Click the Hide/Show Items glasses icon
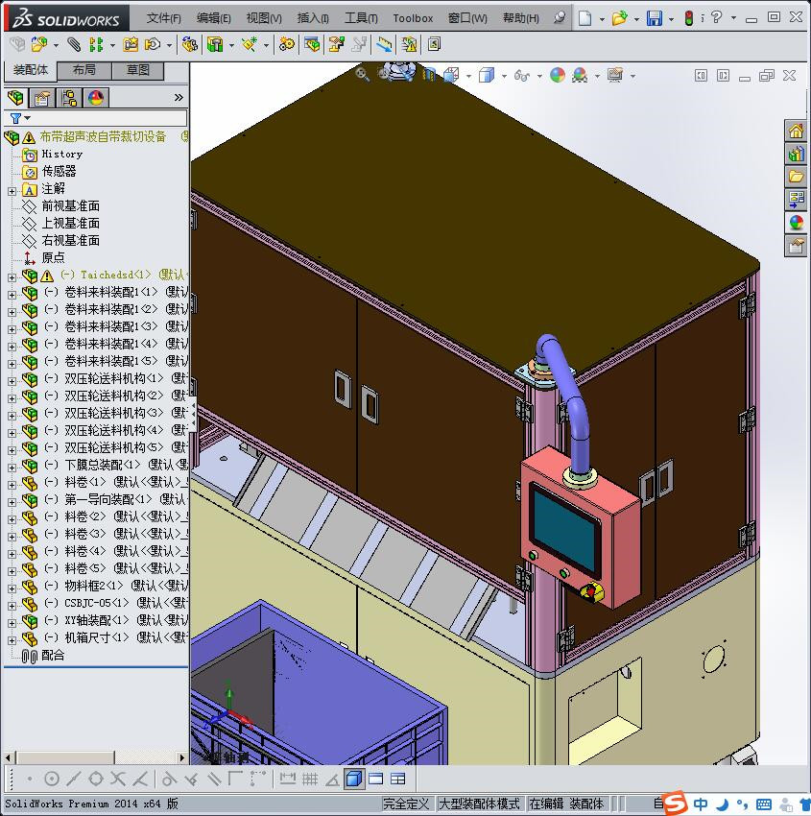 [x=521, y=76]
